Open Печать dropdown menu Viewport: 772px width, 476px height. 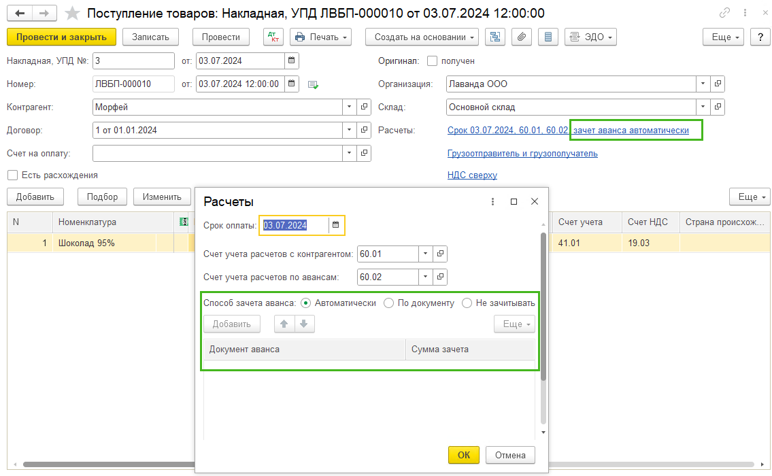320,37
